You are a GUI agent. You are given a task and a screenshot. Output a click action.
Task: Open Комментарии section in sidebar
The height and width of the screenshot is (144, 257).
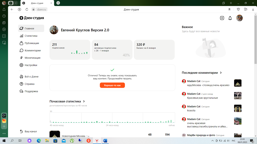tap(30, 50)
